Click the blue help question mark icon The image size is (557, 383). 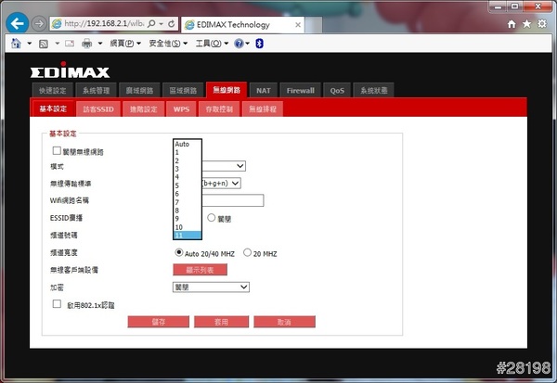tap(239, 44)
